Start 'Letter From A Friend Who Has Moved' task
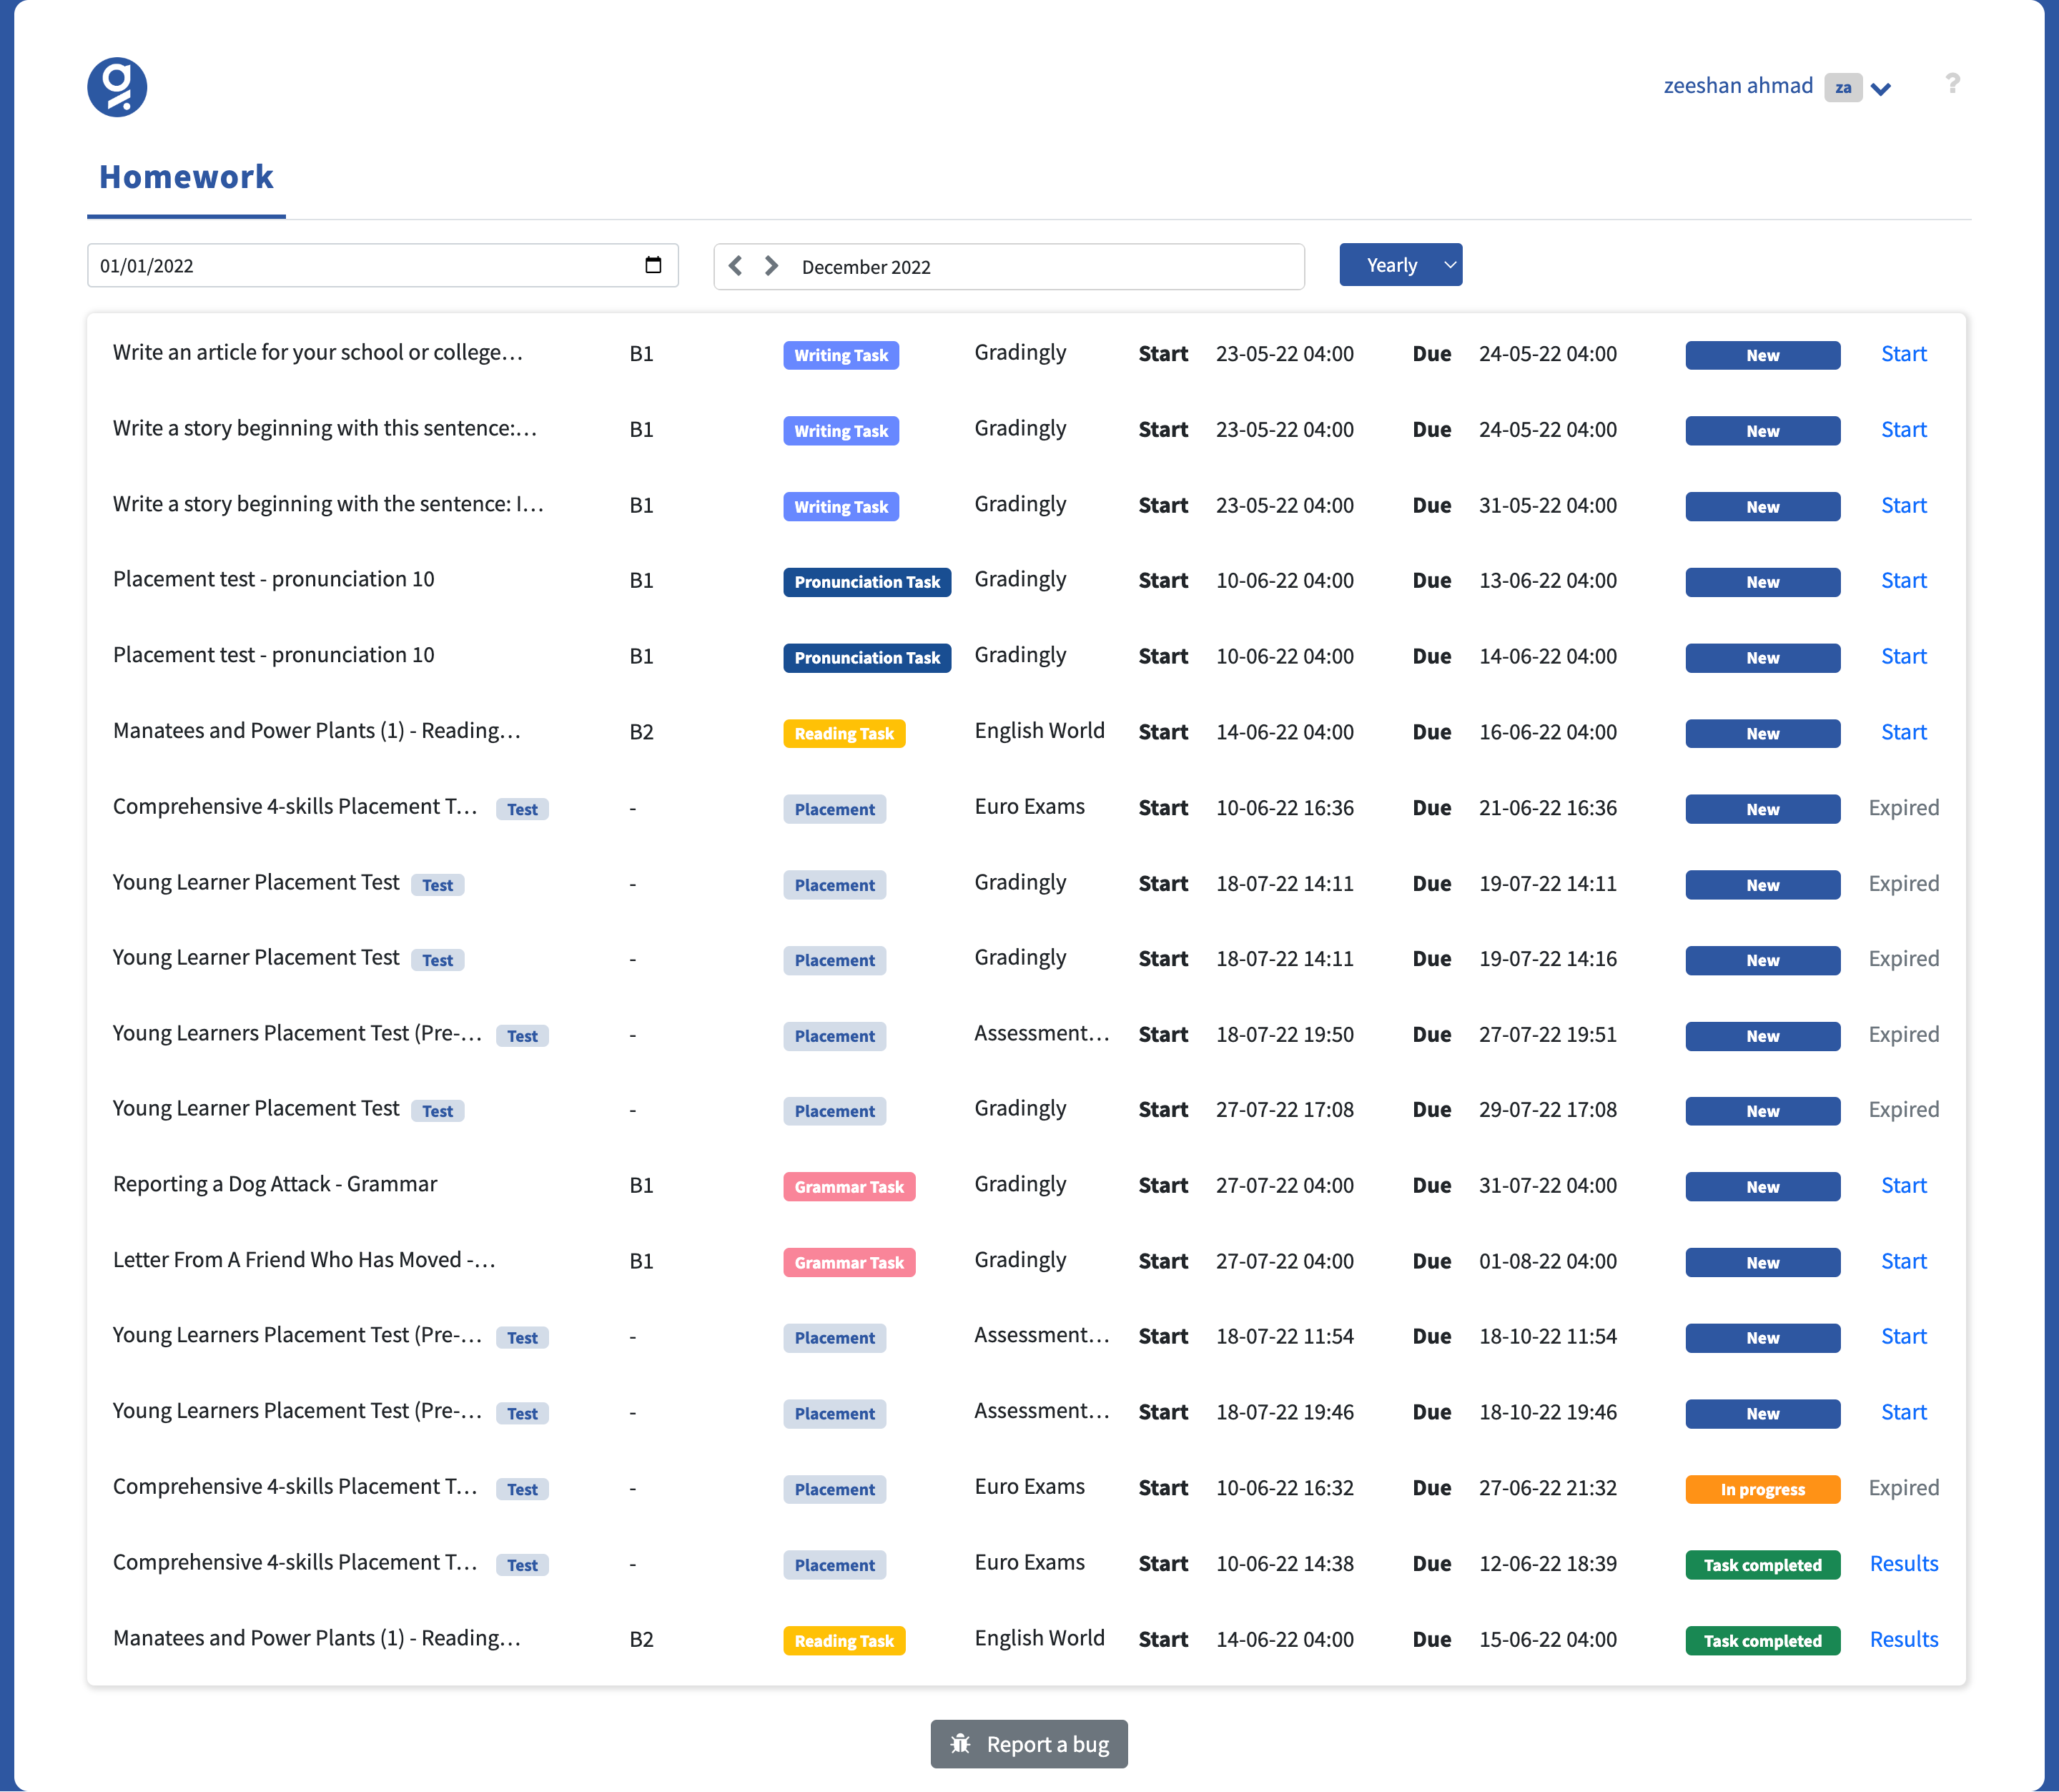This screenshot has height=1792, width=2059. 1903,1262
